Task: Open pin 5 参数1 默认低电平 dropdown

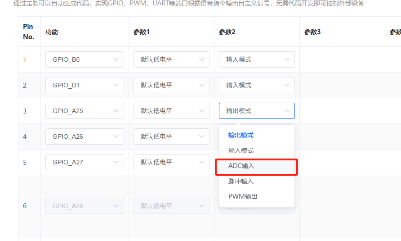Action: 171,162
